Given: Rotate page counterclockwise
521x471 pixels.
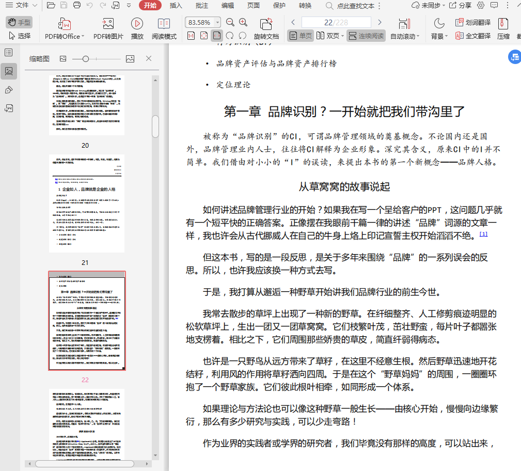Looking at the screenshot, I should pyautogui.click(x=243, y=36).
